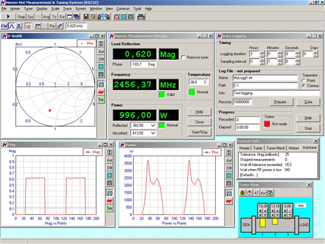
Task: Click the floppy disk save icon
Action: point(86,17)
